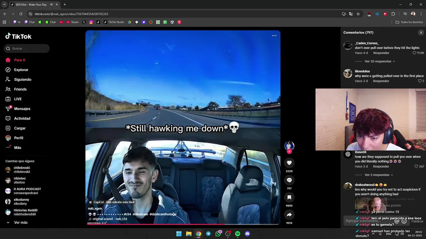This screenshot has width=426, height=239.
Task: Open the video's three-dot options menu
Action: (274, 36)
